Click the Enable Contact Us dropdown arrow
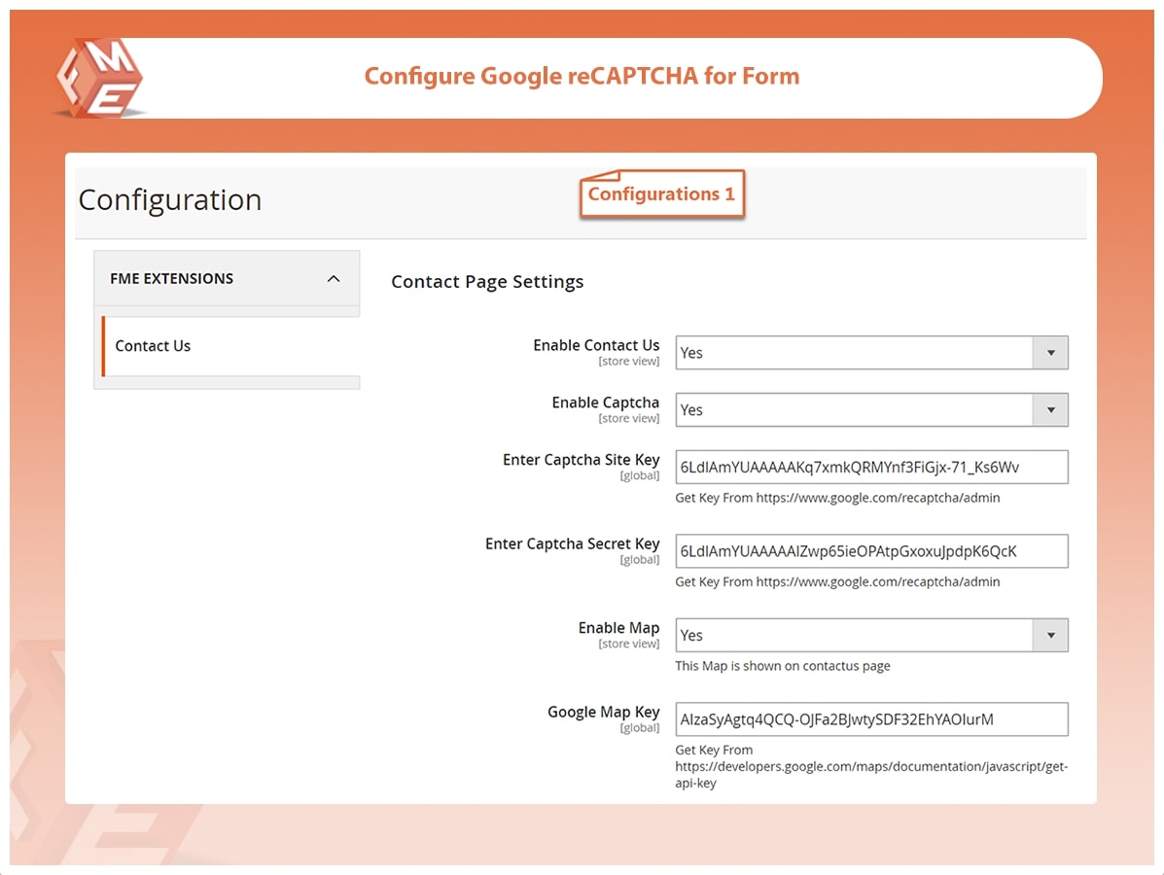 1050,353
